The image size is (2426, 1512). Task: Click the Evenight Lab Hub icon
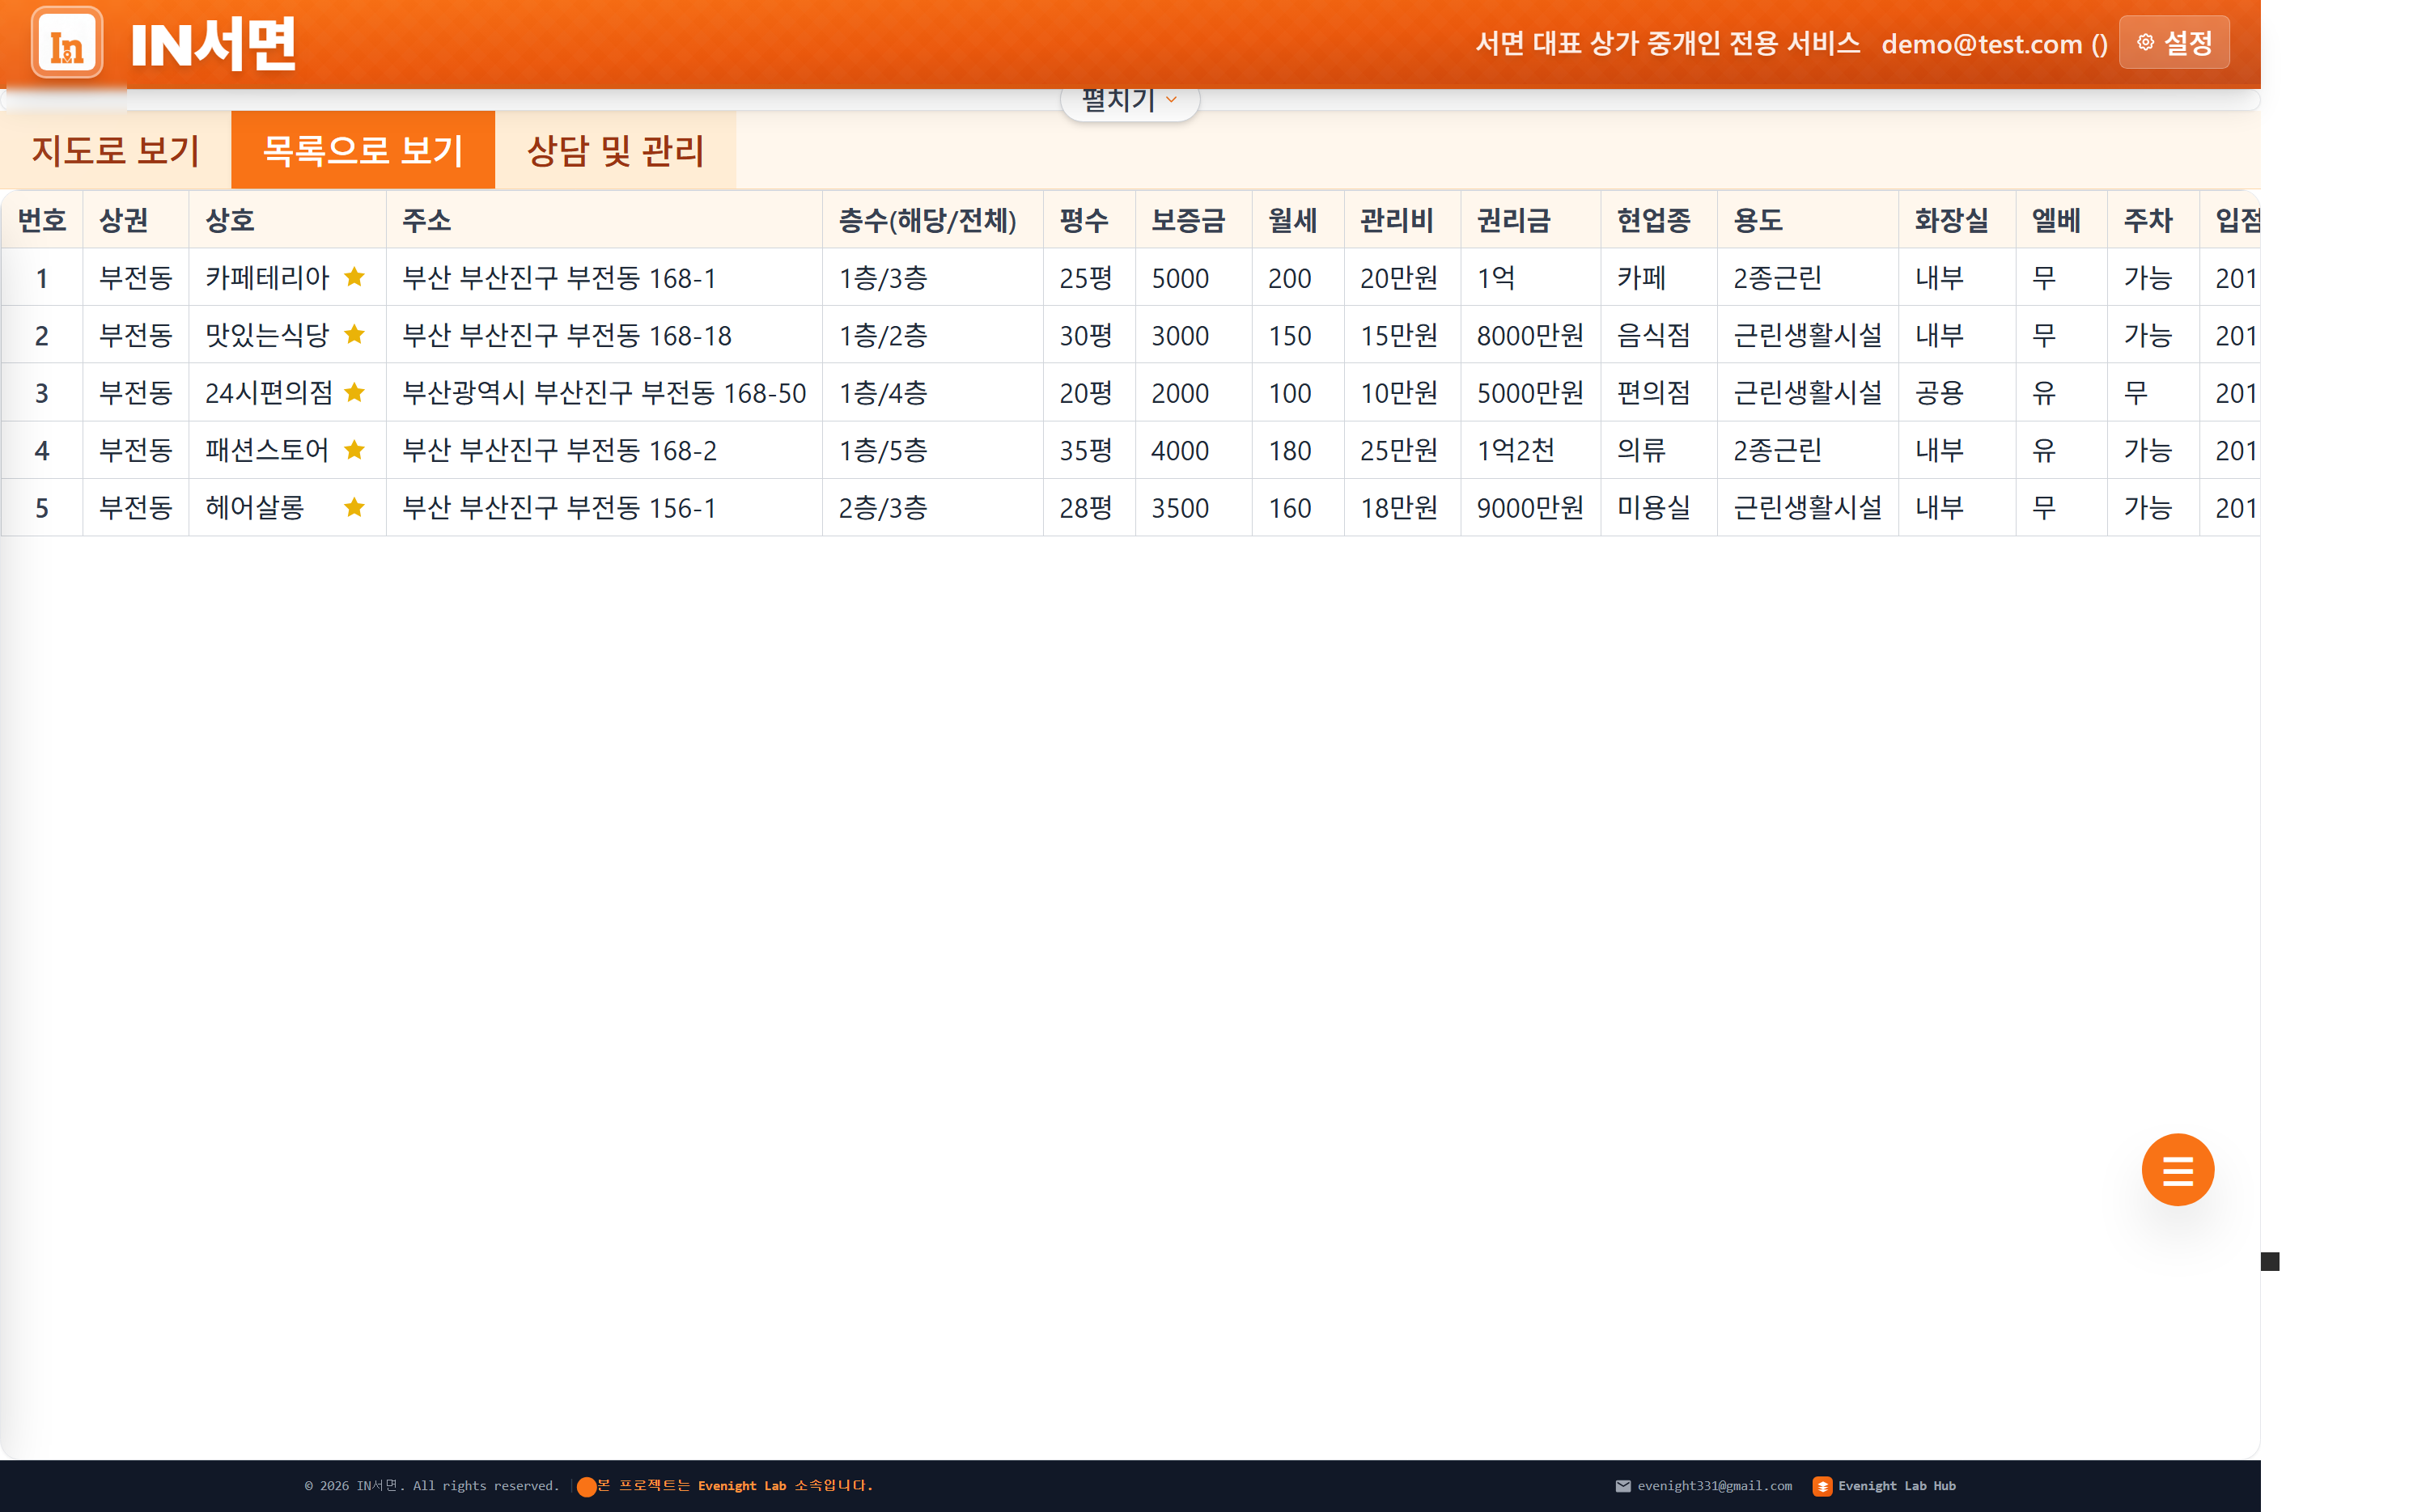1822,1486
